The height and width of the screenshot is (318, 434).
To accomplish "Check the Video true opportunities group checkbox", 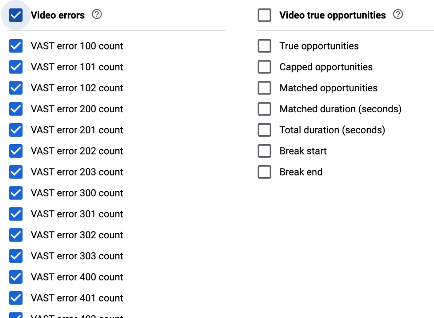I will point(264,15).
